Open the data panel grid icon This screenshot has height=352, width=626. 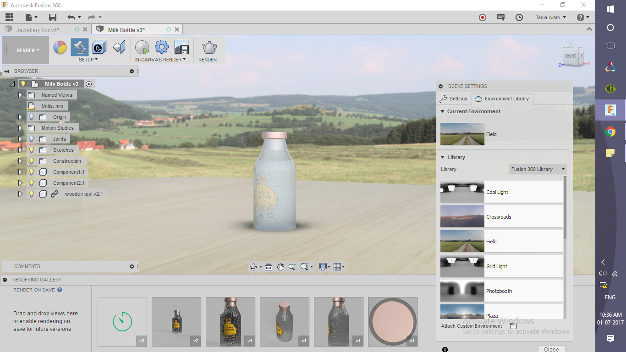click(x=10, y=17)
